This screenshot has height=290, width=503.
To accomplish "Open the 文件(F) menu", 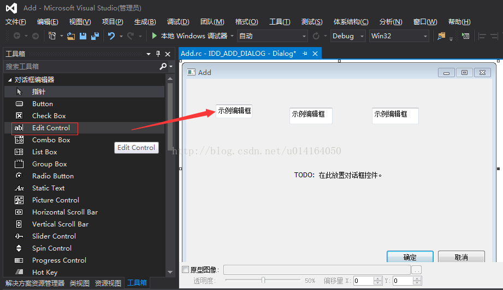I will tap(16, 22).
